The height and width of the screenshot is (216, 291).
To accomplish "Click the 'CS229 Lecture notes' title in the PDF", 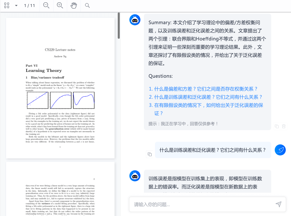I will pos(60,49).
